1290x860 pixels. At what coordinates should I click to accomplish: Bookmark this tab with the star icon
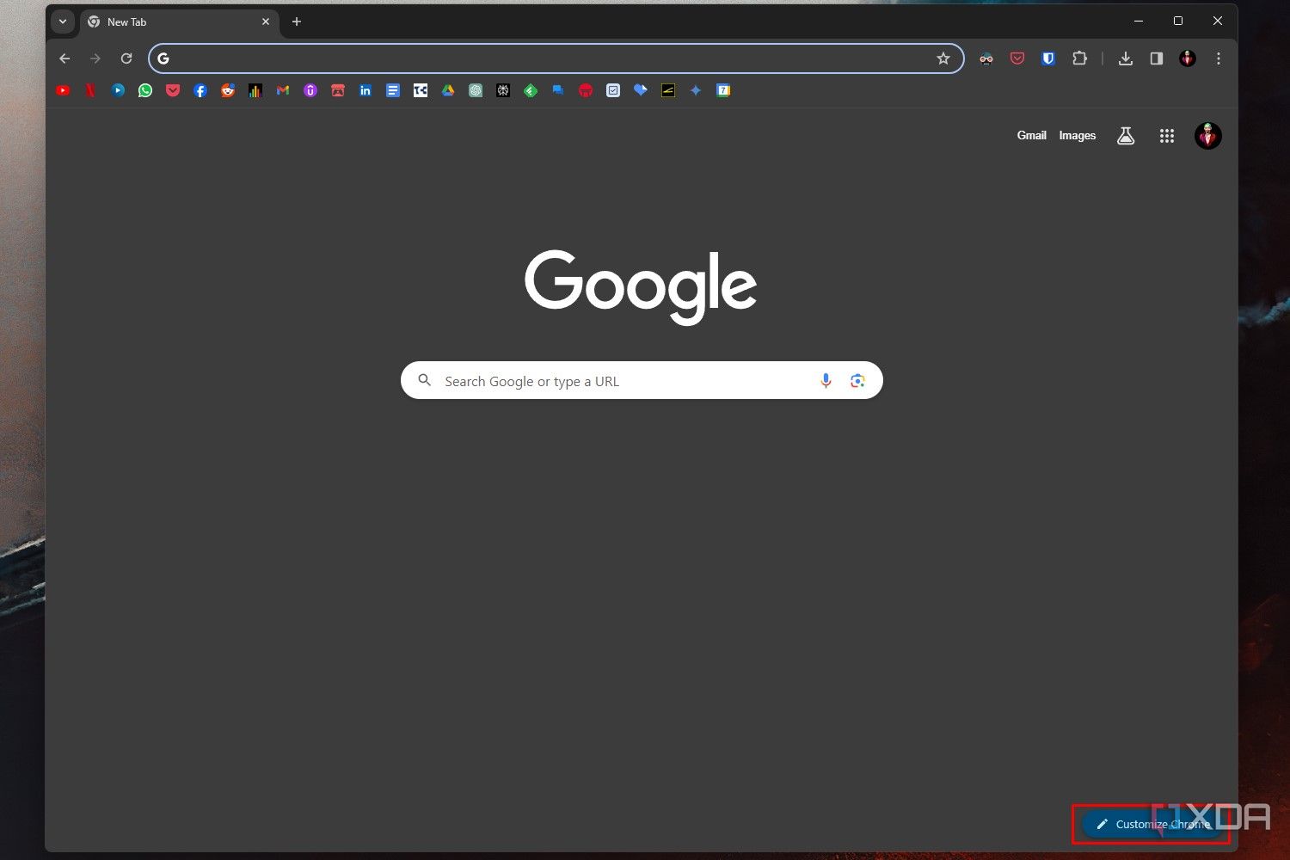(x=943, y=58)
